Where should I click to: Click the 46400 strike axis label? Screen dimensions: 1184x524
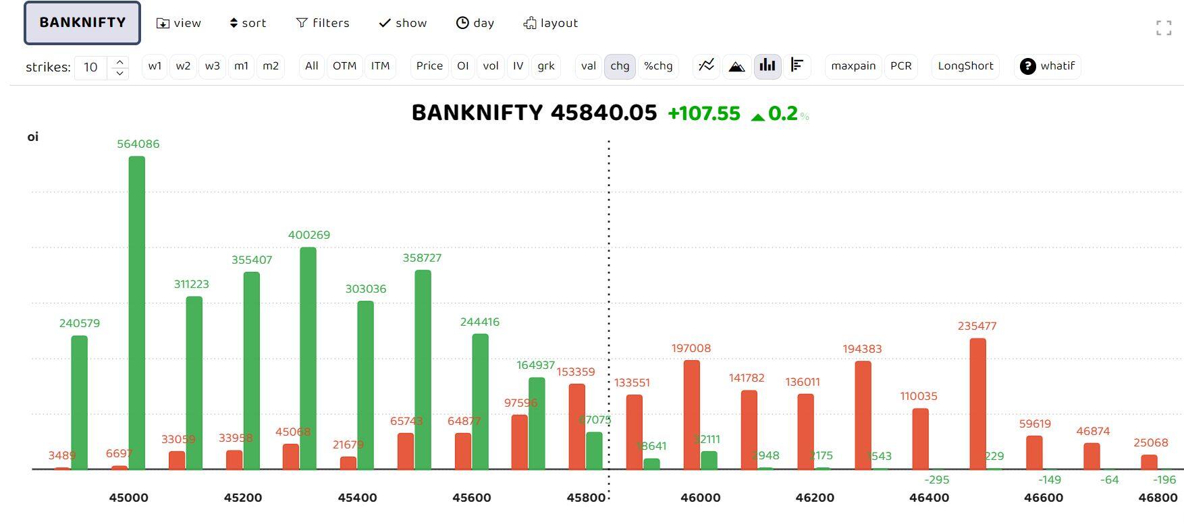pyautogui.click(x=930, y=498)
